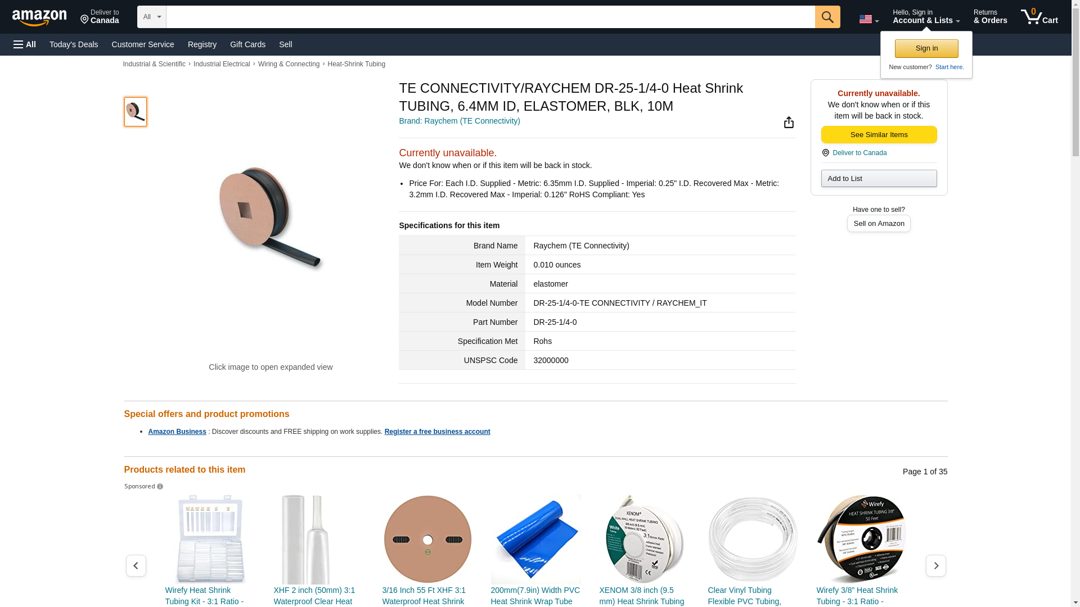Click the yellow Sign in button
Screen dimensions: 1080x607
pyautogui.click(x=926, y=48)
